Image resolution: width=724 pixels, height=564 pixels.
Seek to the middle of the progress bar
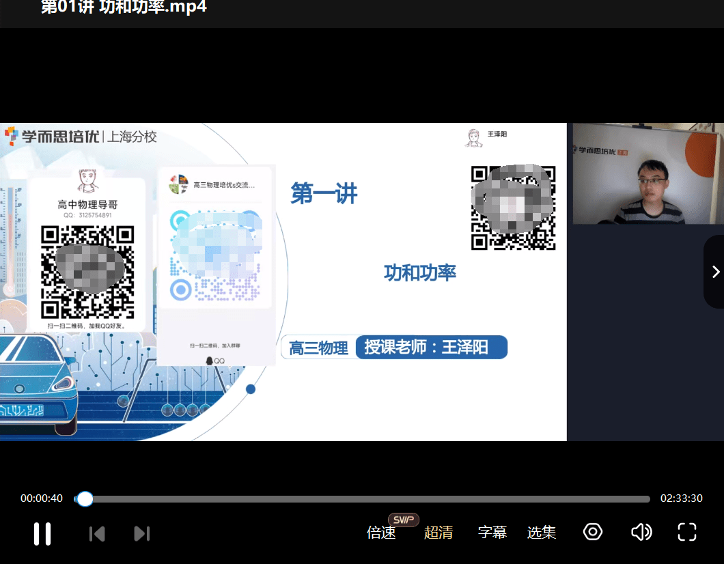pyautogui.click(x=362, y=499)
